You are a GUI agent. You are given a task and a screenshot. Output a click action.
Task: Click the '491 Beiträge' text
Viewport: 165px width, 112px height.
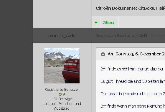[62, 99]
